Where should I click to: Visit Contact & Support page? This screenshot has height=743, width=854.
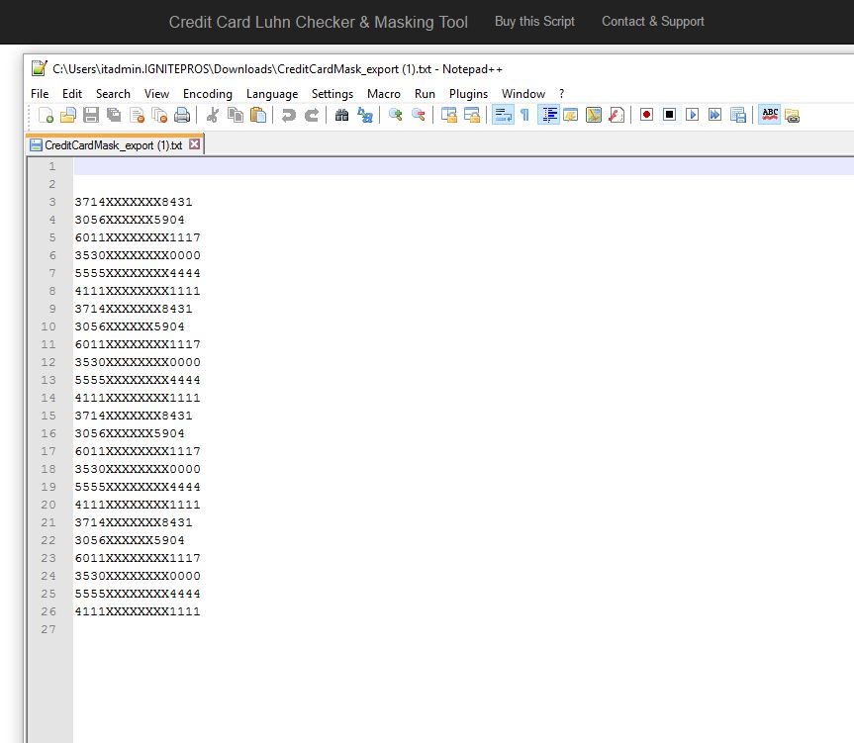[653, 21]
